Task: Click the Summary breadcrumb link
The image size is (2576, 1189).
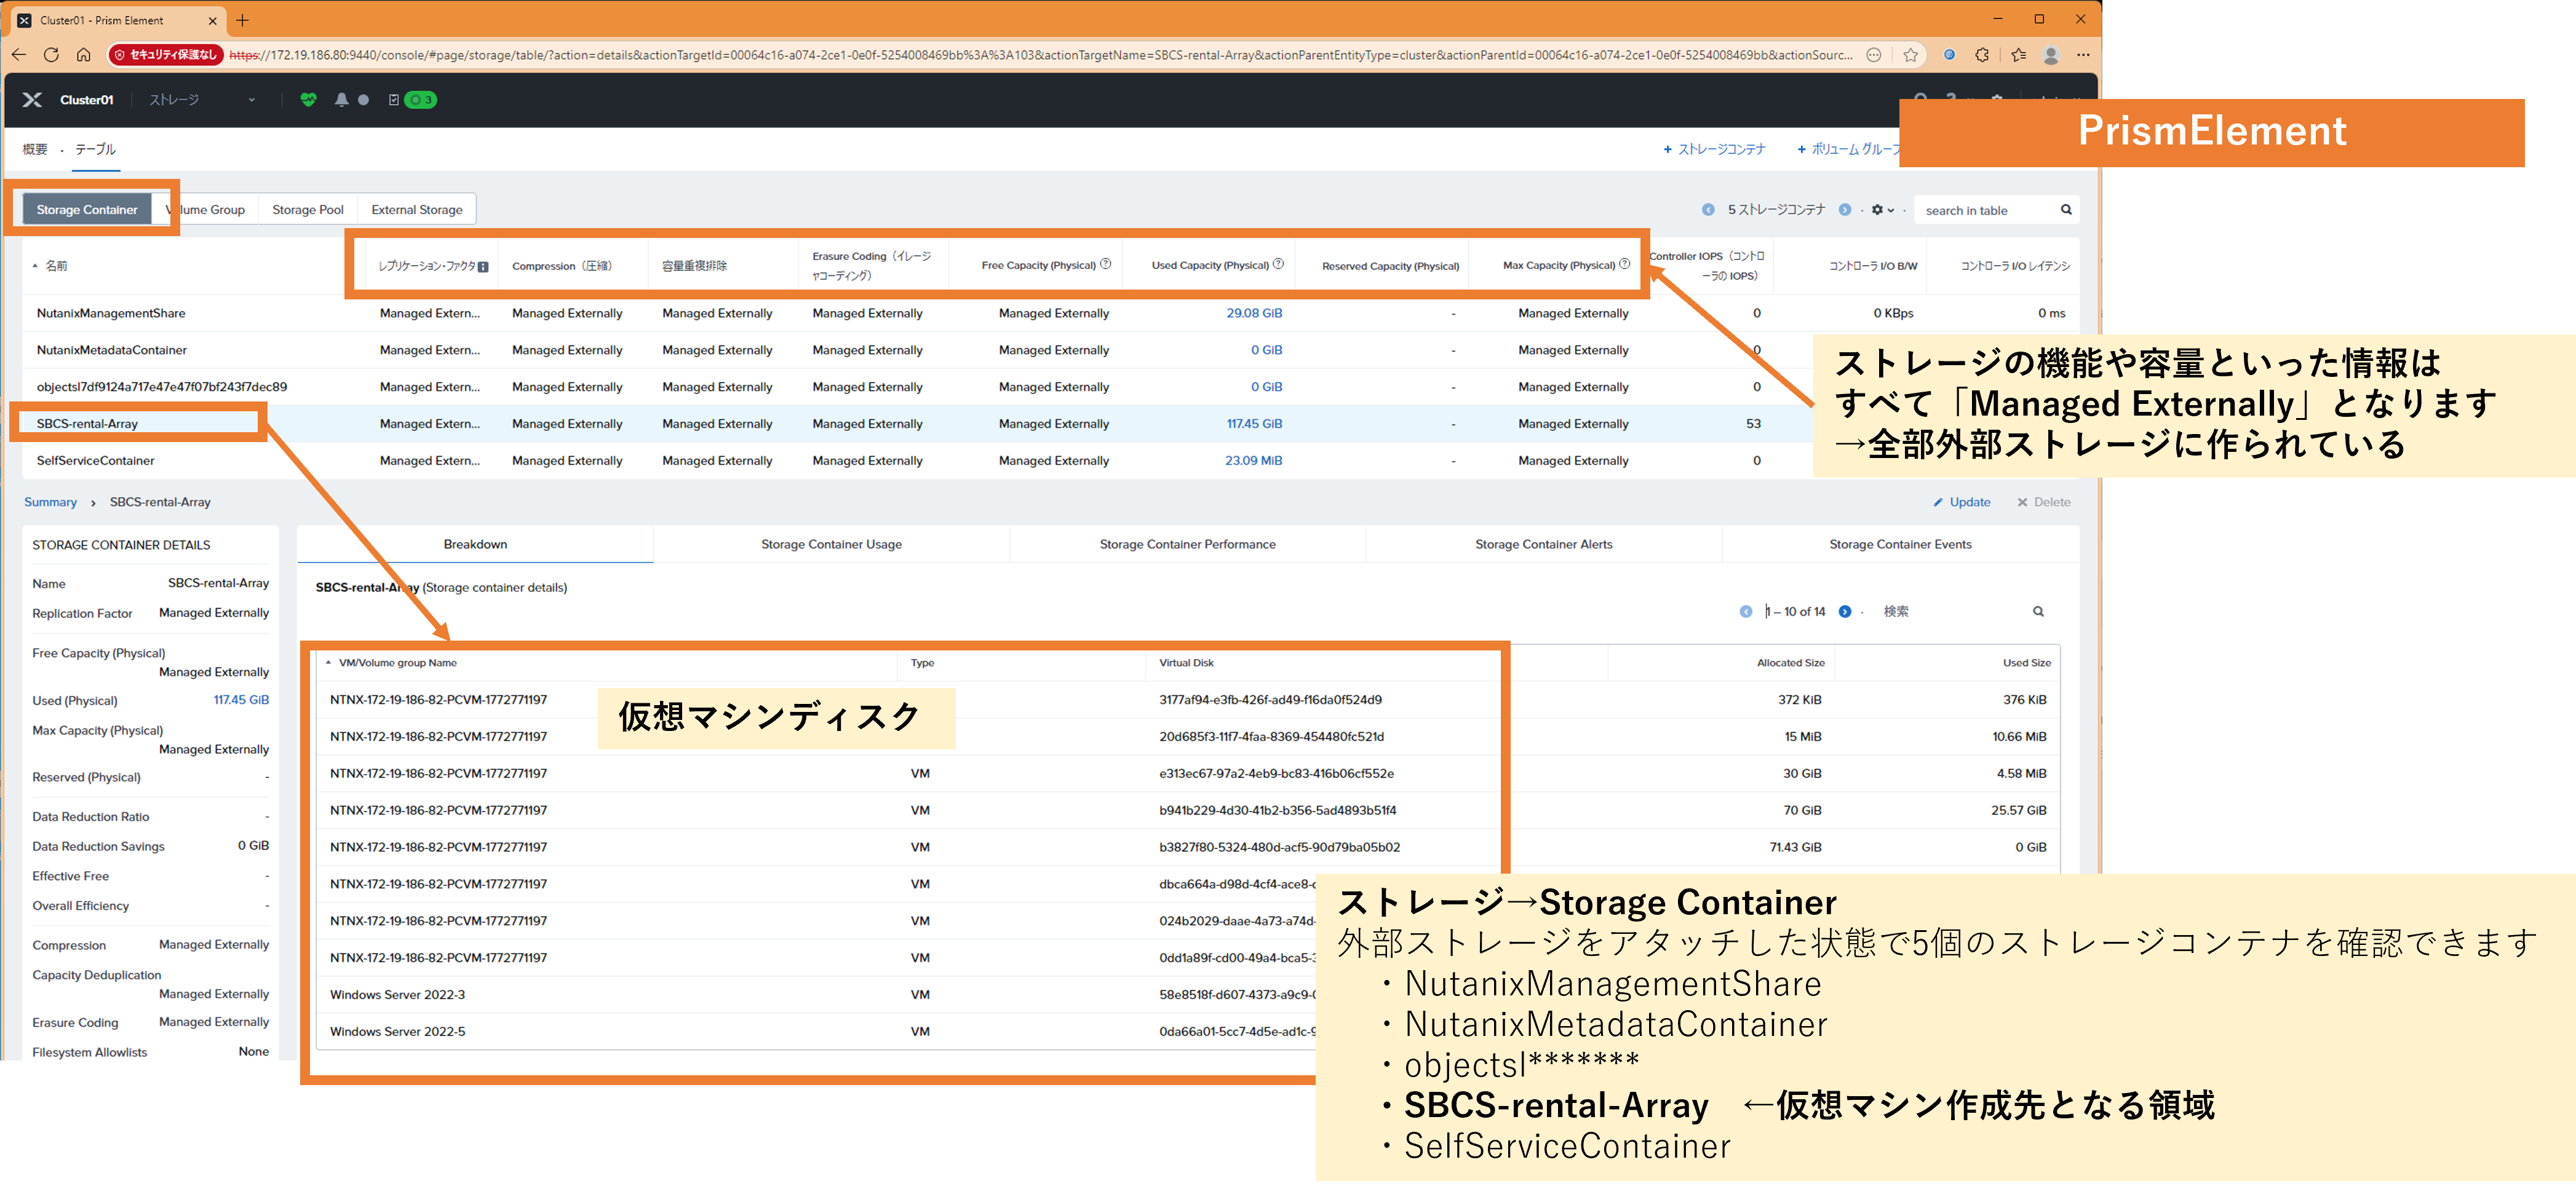Action: pyautogui.click(x=50, y=502)
